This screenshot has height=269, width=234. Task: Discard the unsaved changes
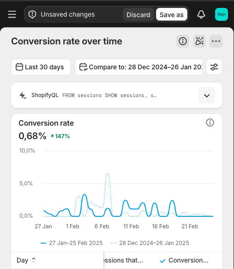(x=138, y=15)
